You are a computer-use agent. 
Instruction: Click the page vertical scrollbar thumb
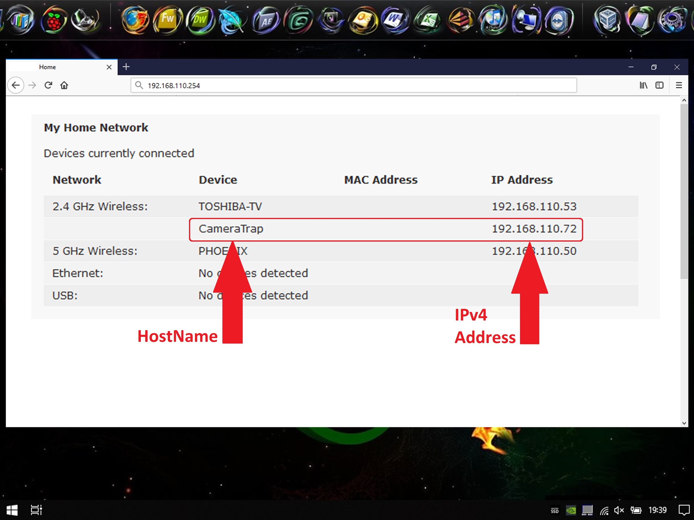click(x=684, y=191)
